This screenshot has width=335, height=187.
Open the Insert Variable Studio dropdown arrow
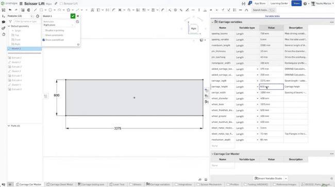[x=286, y=178]
